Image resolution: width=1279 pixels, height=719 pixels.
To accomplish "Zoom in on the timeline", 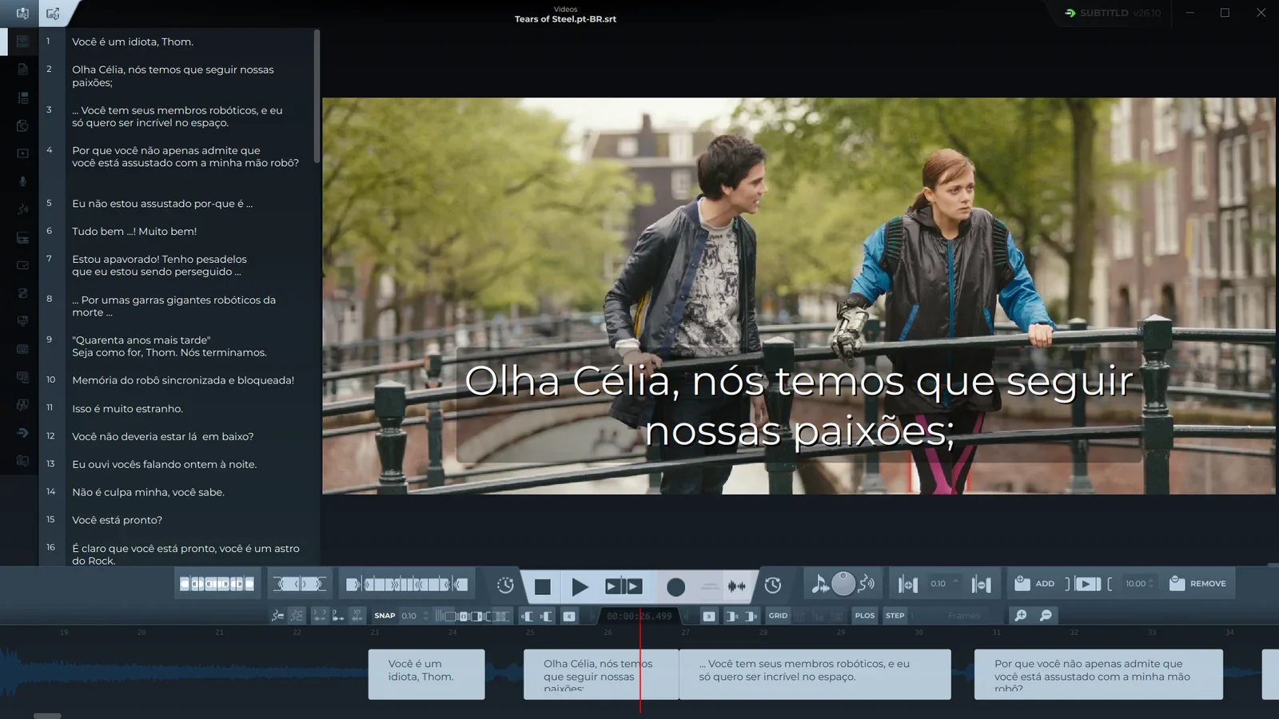I will point(1021,615).
